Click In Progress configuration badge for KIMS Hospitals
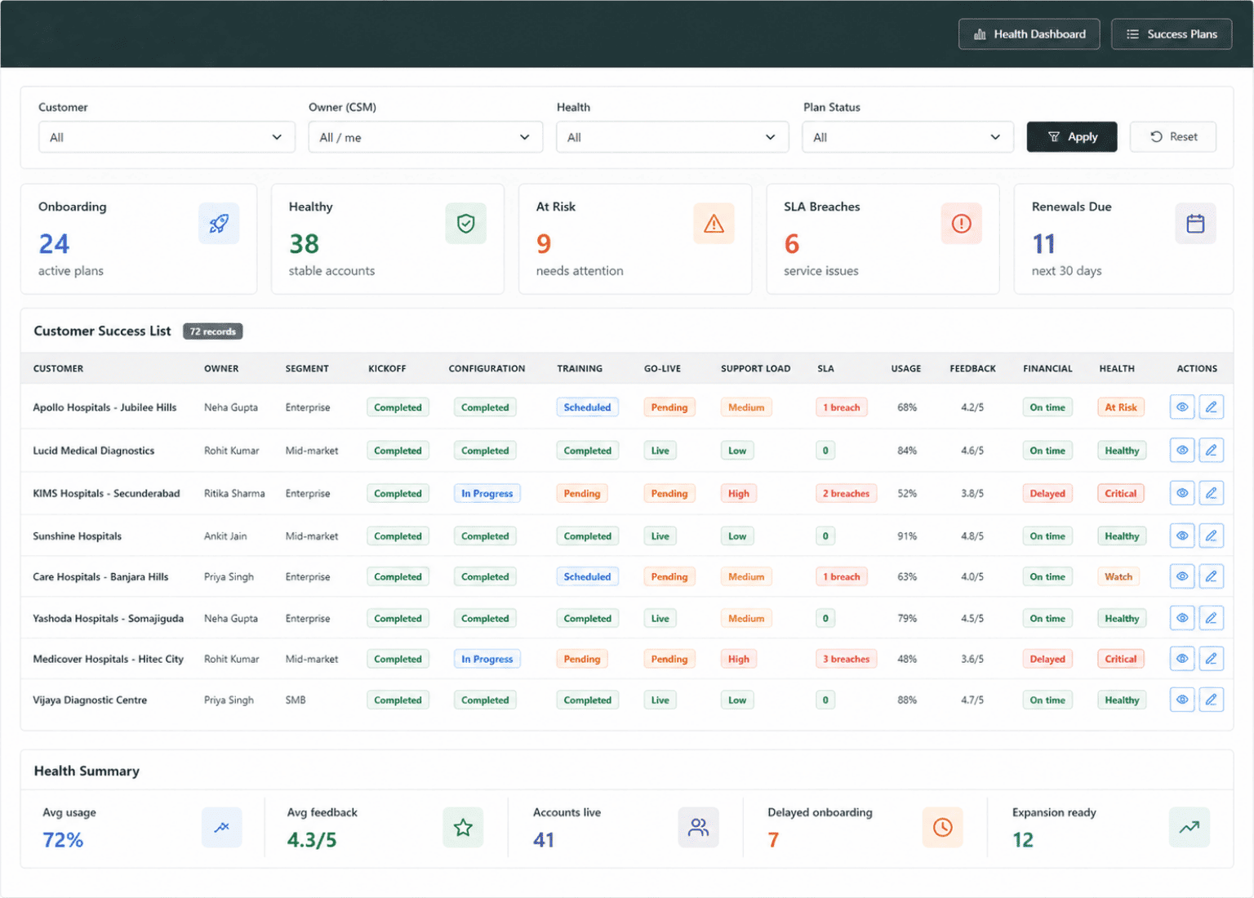This screenshot has height=898, width=1254. click(487, 493)
